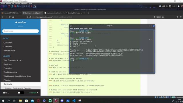Open Archivo menu of VirtualBox
183x103 pixels.
pyautogui.click(x=3, y=3)
